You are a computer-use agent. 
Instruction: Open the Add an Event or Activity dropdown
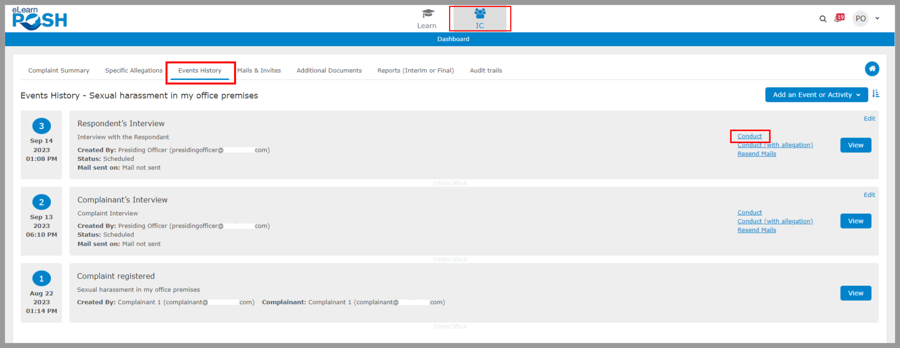[816, 95]
